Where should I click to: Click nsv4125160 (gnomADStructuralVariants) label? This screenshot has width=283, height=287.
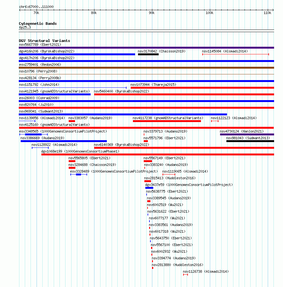coord(54,125)
